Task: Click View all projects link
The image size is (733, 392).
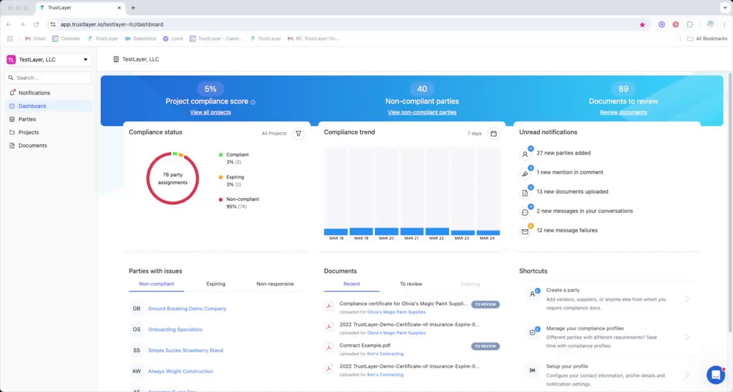Action: point(210,112)
